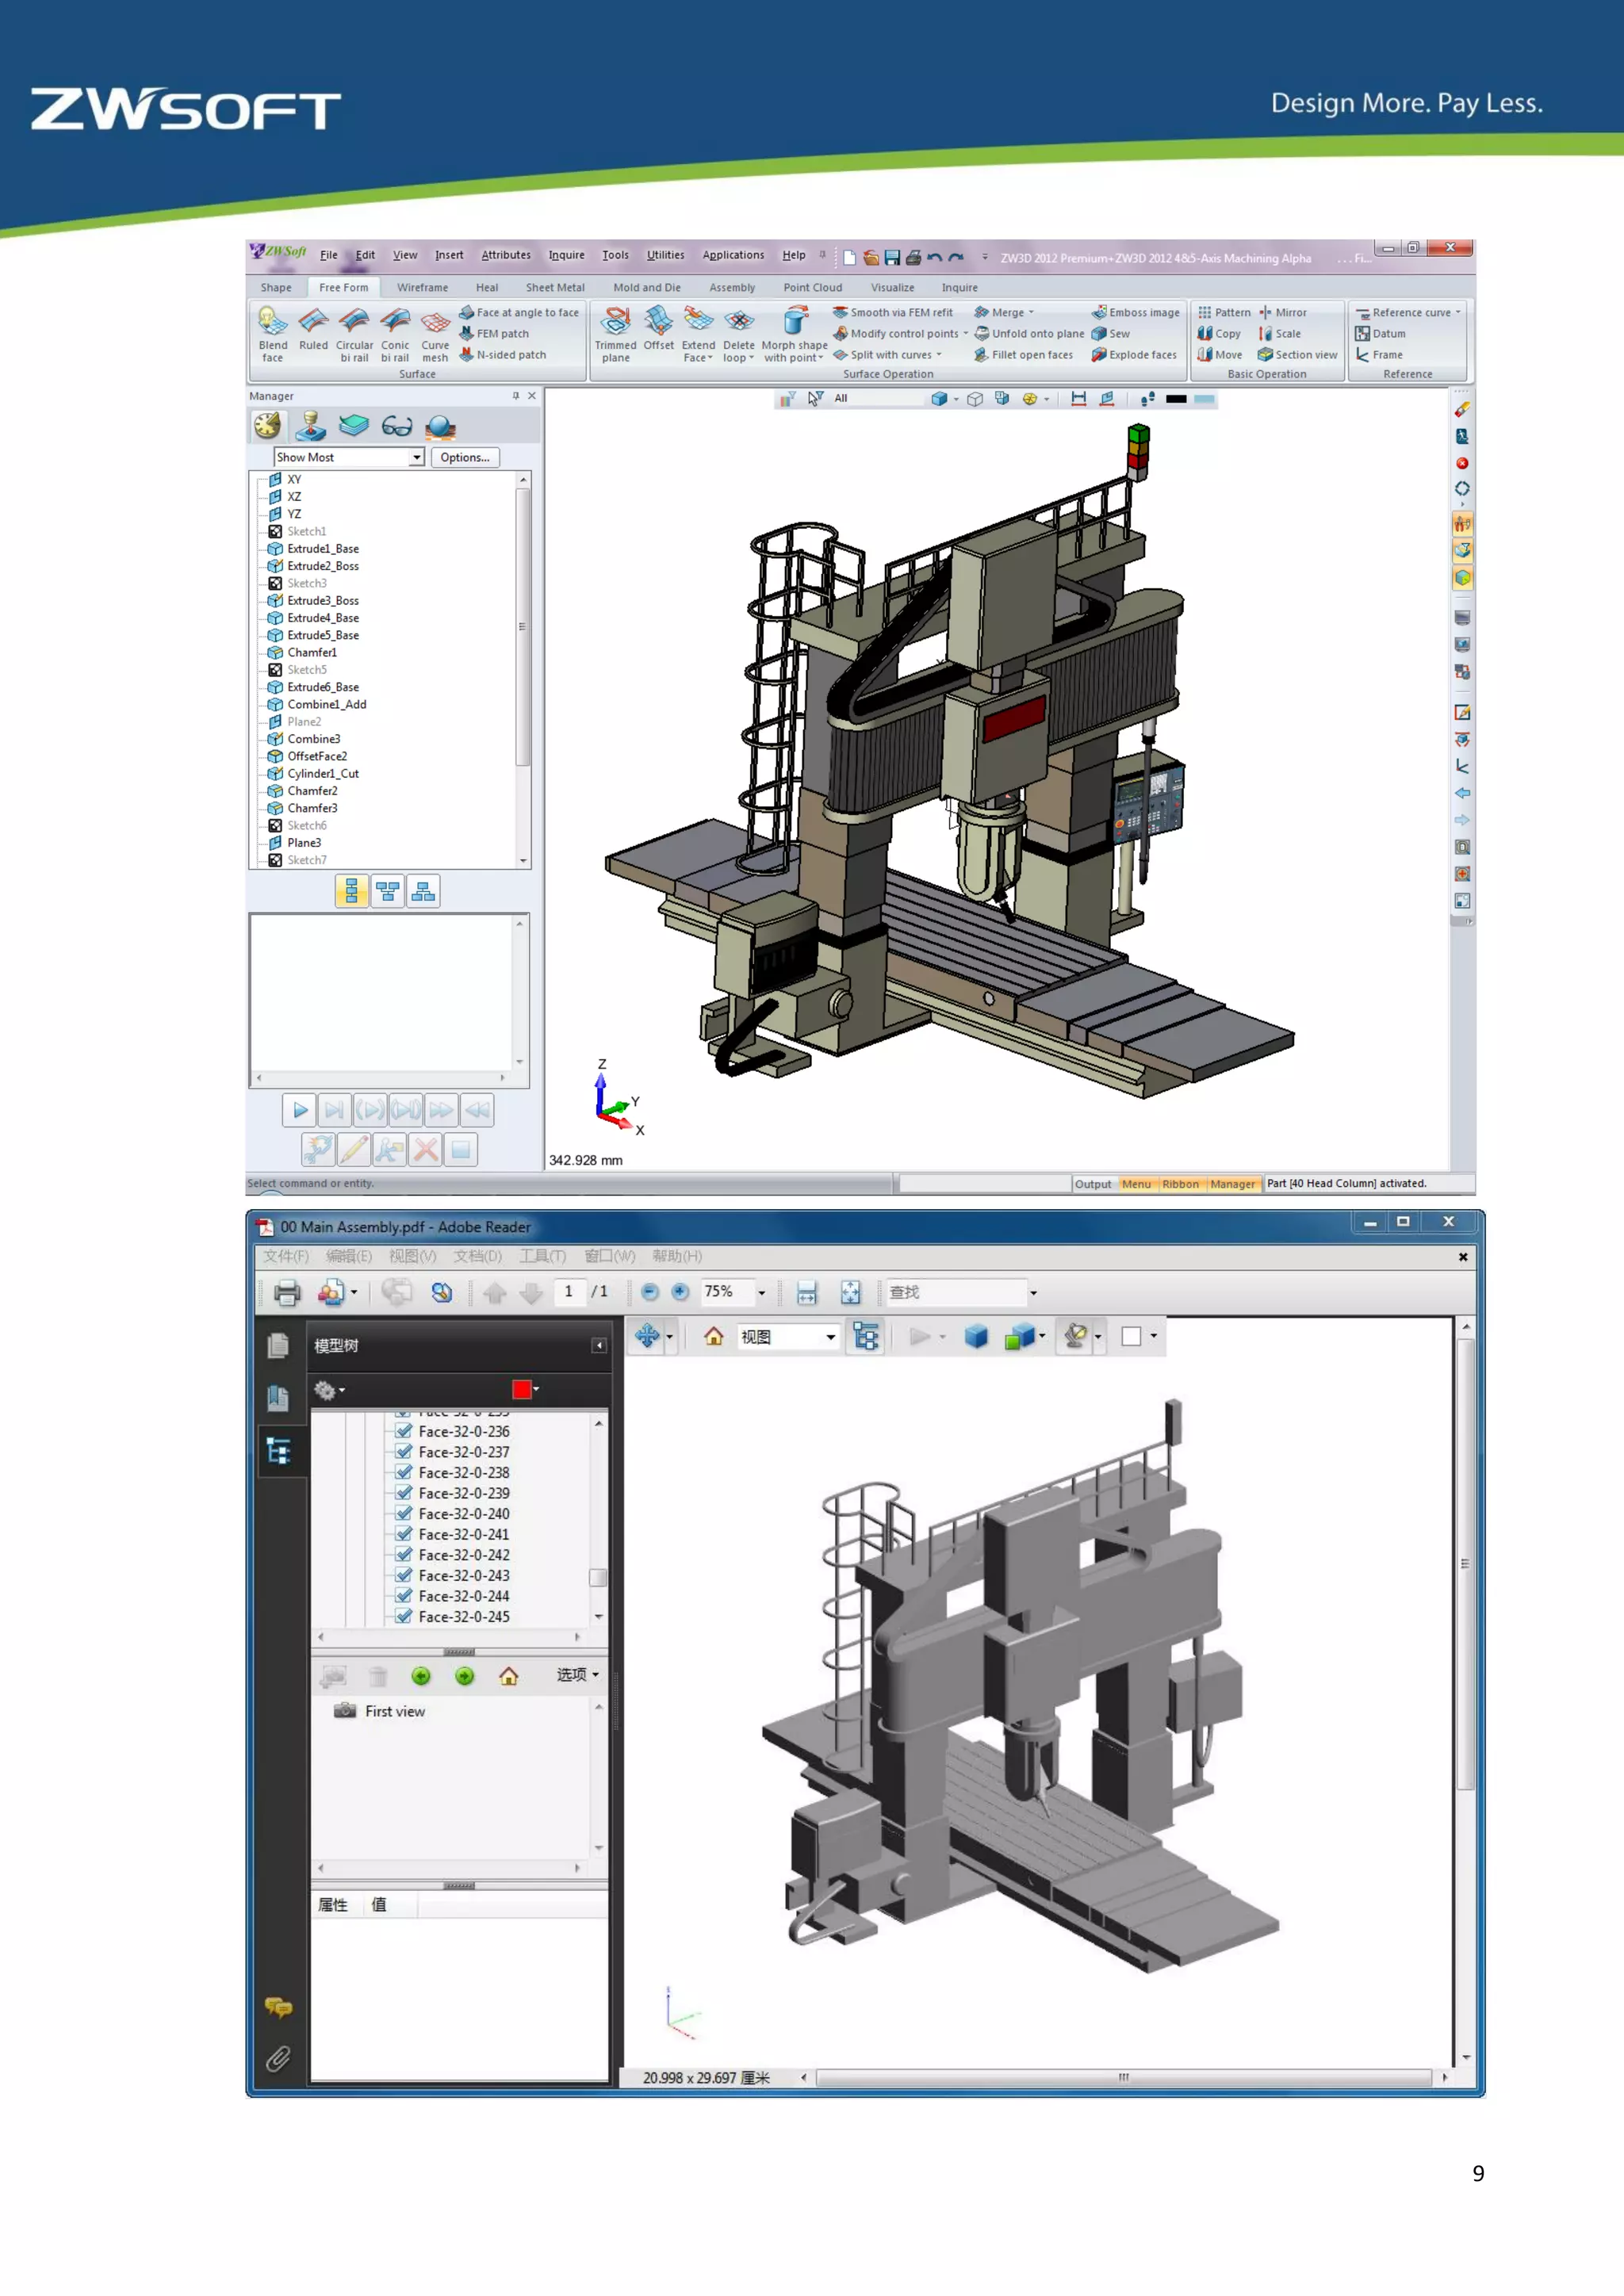Uncheck the Face-32-0-236 checkbox
This screenshot has width=1624, height=2296.
[x=404, y=1431]
